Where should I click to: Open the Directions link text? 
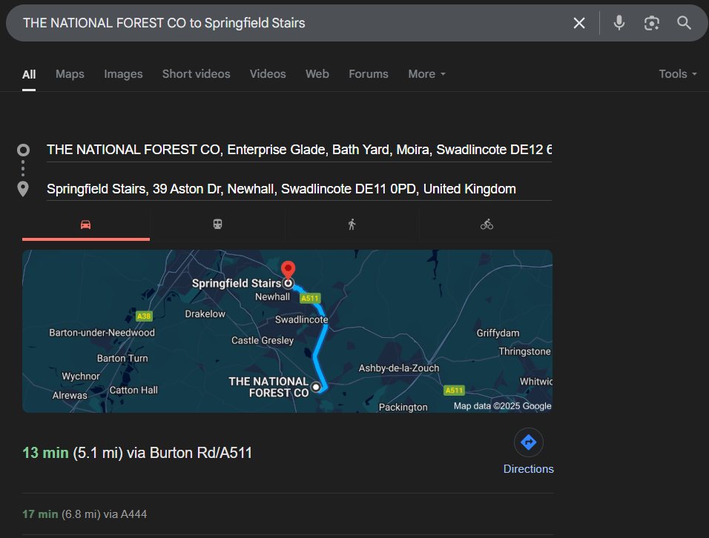point(528,469)
